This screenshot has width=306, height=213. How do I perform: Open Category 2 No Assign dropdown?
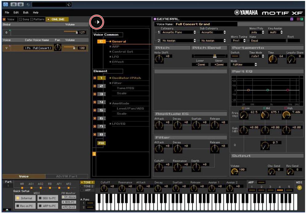click(x=179, y=41)
